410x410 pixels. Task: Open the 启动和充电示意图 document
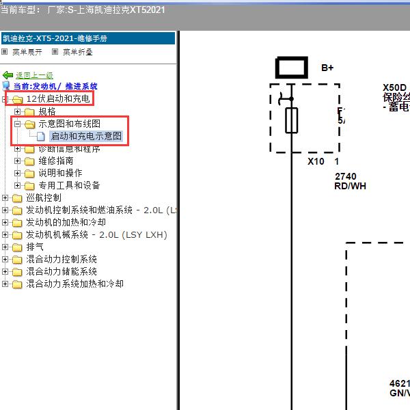(x=86, y=136)
